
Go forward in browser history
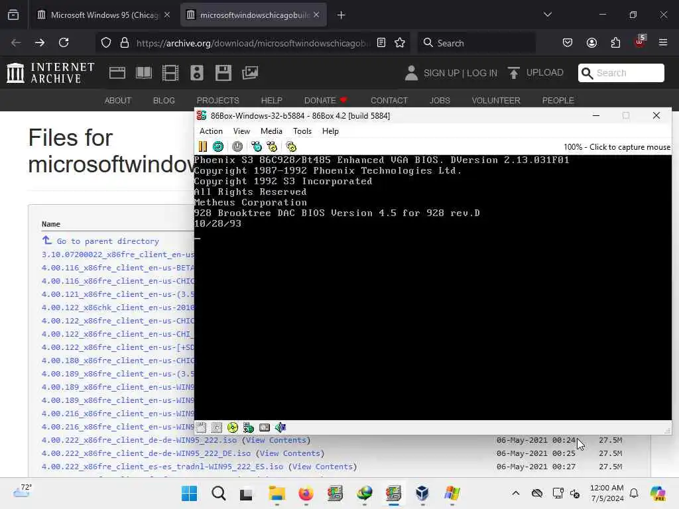[39, 42]
